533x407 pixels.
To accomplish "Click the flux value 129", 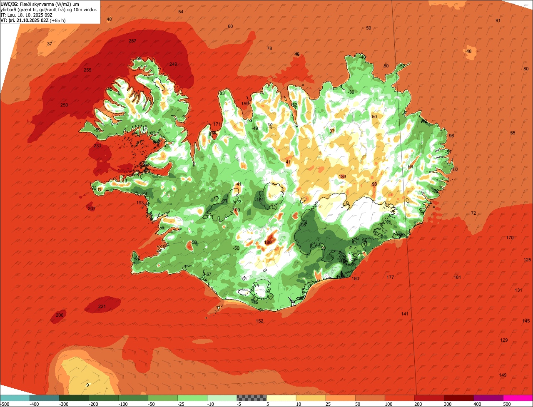I will [504, 340].
